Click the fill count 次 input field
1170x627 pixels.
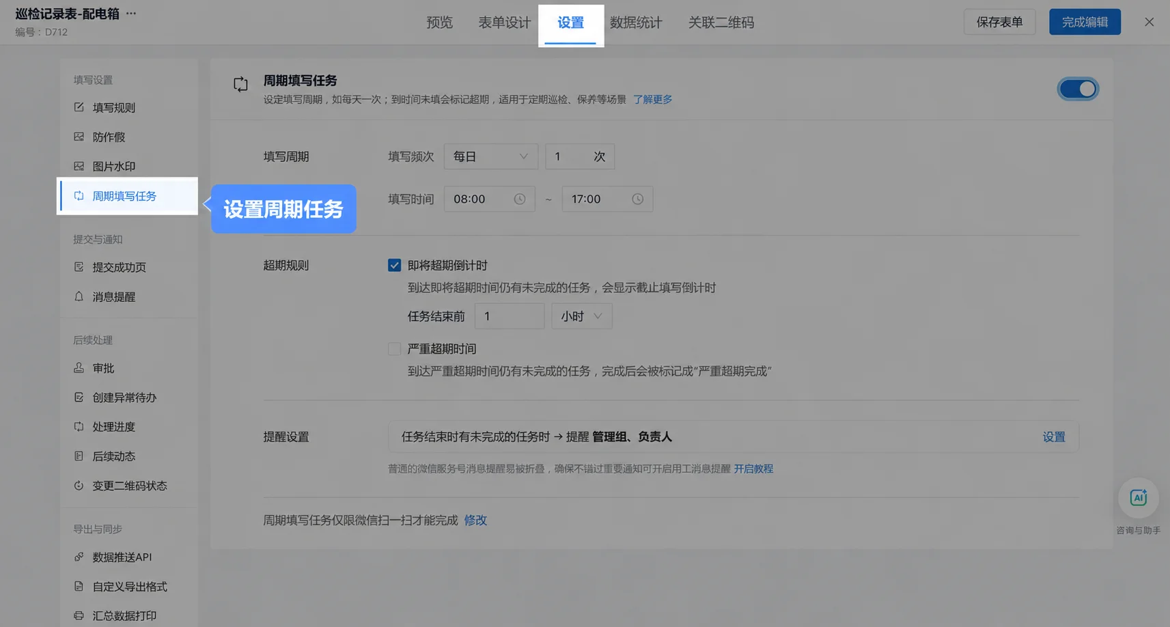point(580,156)
